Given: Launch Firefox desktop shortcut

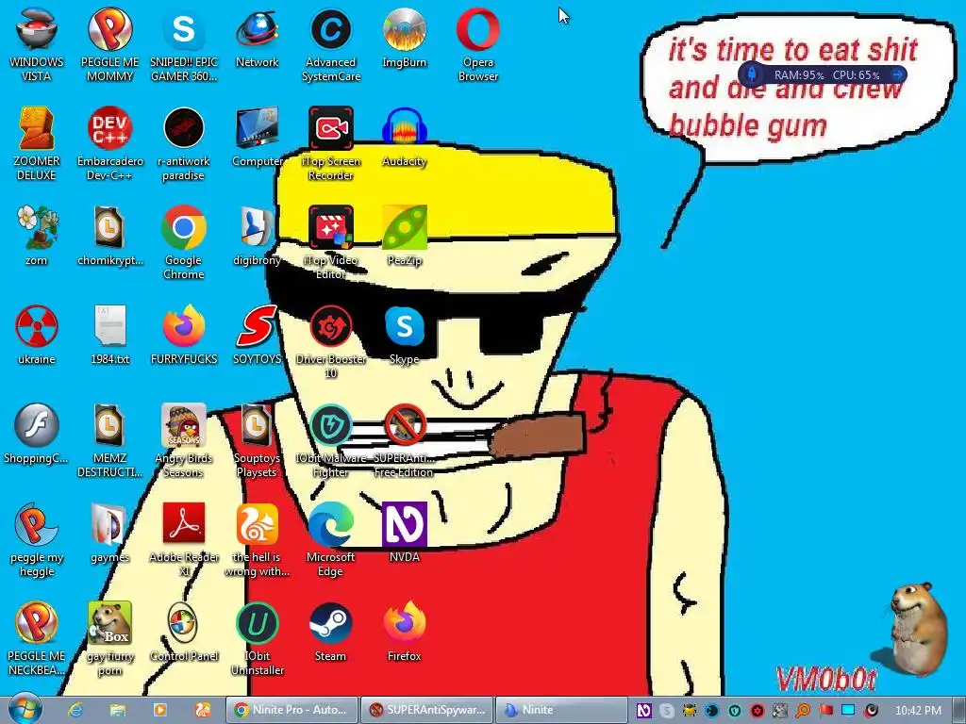Looking at the screenshot, I should 404,633.
